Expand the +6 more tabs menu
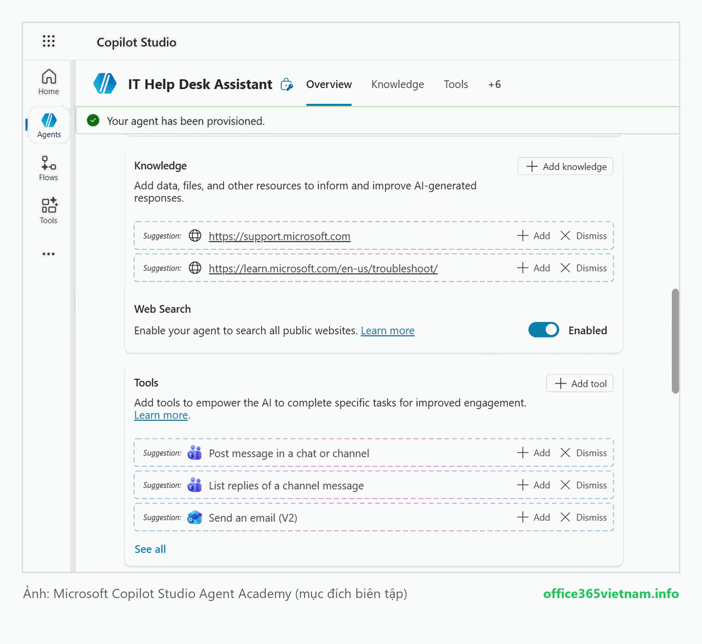 click(494, 84)
